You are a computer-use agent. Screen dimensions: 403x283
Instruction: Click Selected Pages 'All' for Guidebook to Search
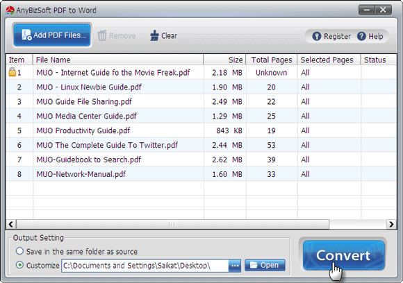[x=305, y=160]
